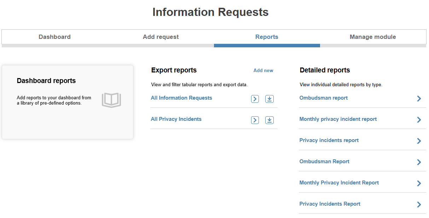
Task: View All Information Requests report arrow icon
Action: tap(255, 99)
